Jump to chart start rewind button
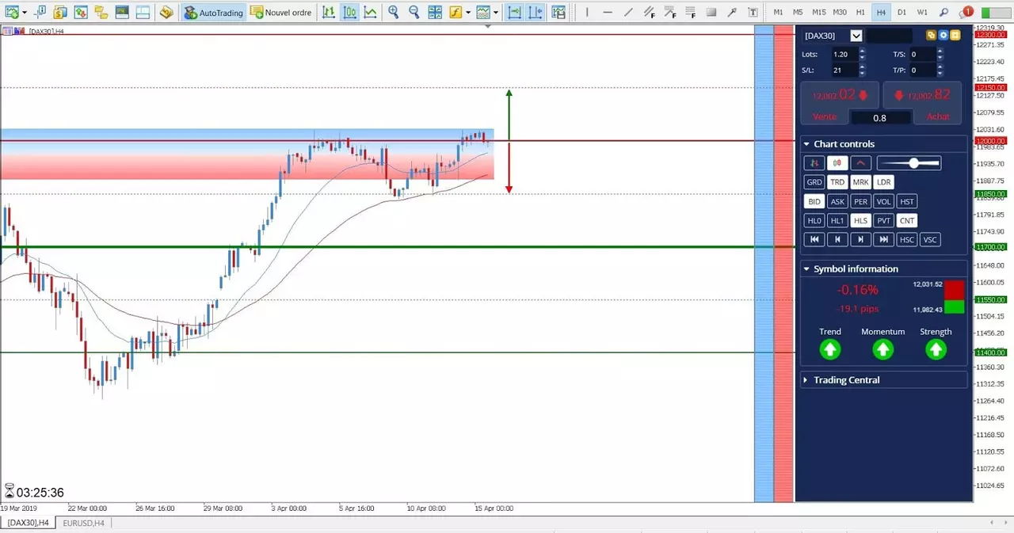Viewport: 1014px width, 533px height. pyautogui.click(x=814, y=239)
